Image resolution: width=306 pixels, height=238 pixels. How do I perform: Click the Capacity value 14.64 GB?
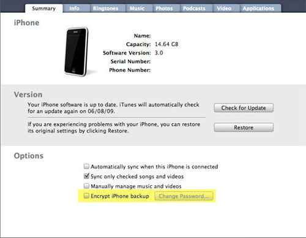tap(166, 44)
